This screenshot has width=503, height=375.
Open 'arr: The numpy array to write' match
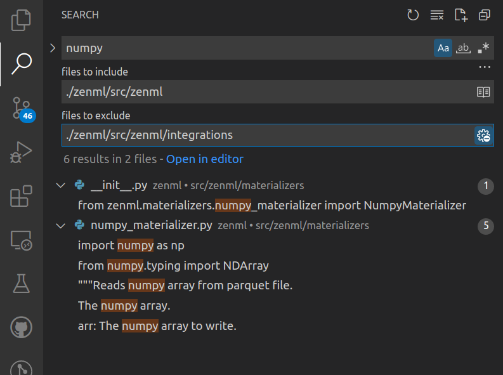[x=157, y=326]
